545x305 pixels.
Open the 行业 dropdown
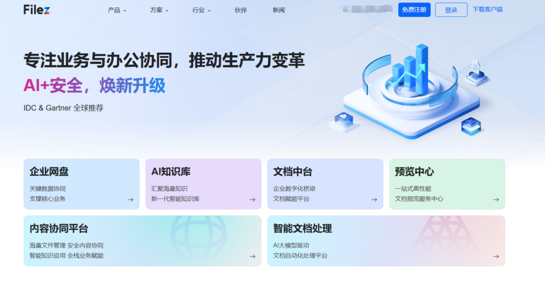point(202,11)
